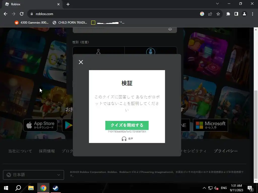Open the clock showing 1:31 AM
The image size is (258, 193).
(x=236, y=188)
